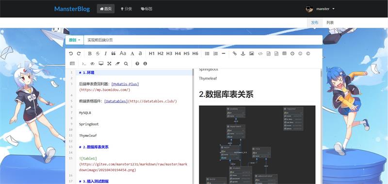Toggle the live preview pane off
Screen dimensions: 388x184
click(x=93, y=64)
